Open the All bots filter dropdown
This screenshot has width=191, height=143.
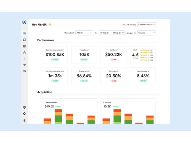point(84,33)
